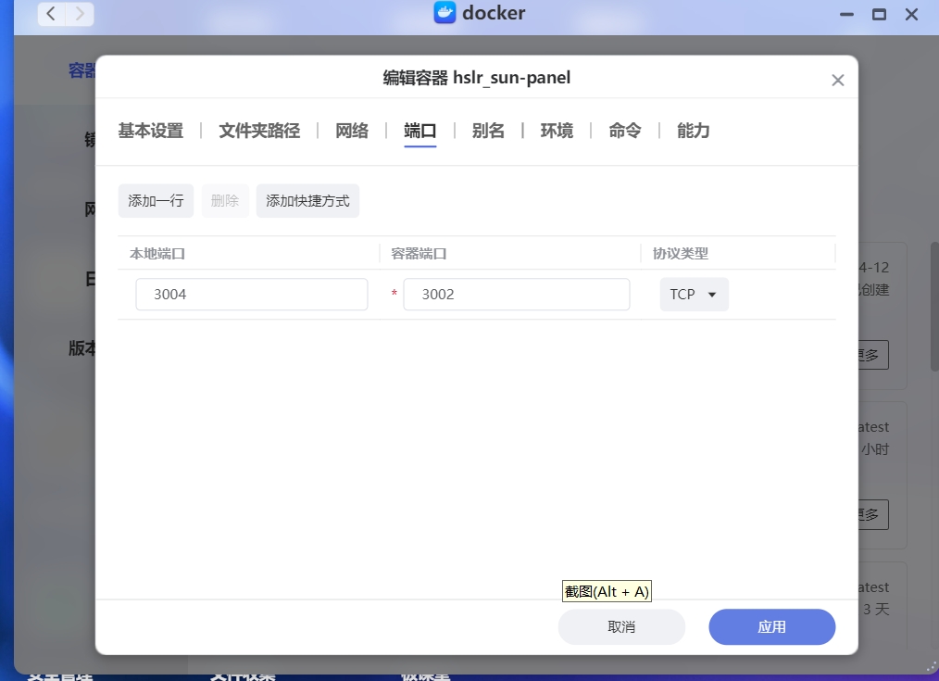939x681 pixels.
Task: Minimize the docker window
Action: (846, 14)
